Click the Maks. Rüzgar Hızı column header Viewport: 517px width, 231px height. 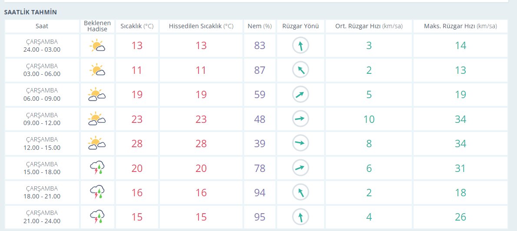[x=460, y=26]
